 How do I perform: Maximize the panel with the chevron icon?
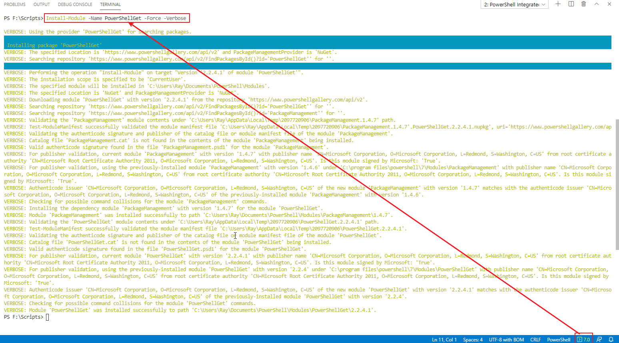pos(596,4)
